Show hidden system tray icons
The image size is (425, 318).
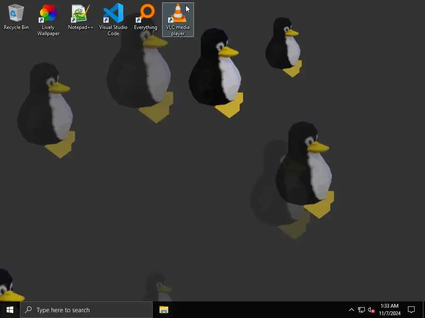351,310
